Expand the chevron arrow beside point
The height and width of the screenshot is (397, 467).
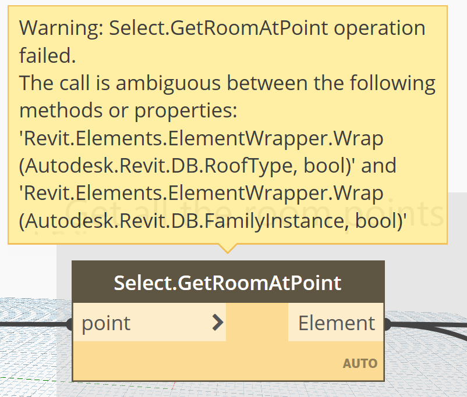(x=218, y=323)
